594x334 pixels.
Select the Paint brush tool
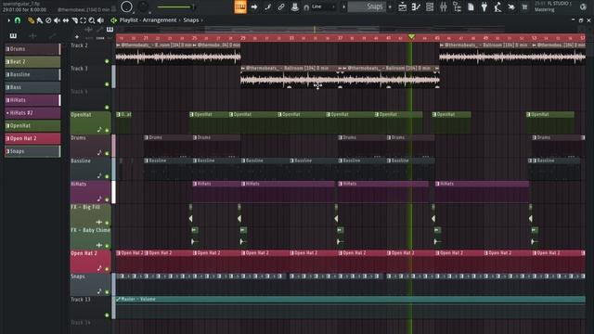click(x=39, y=20)
